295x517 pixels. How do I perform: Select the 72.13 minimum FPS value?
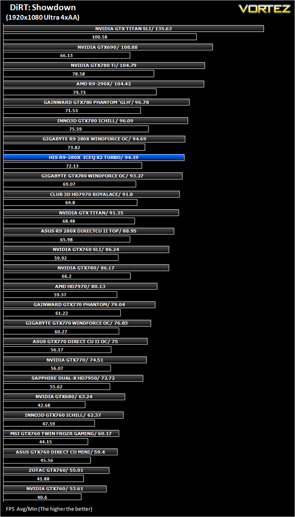(x=72, y=166)
